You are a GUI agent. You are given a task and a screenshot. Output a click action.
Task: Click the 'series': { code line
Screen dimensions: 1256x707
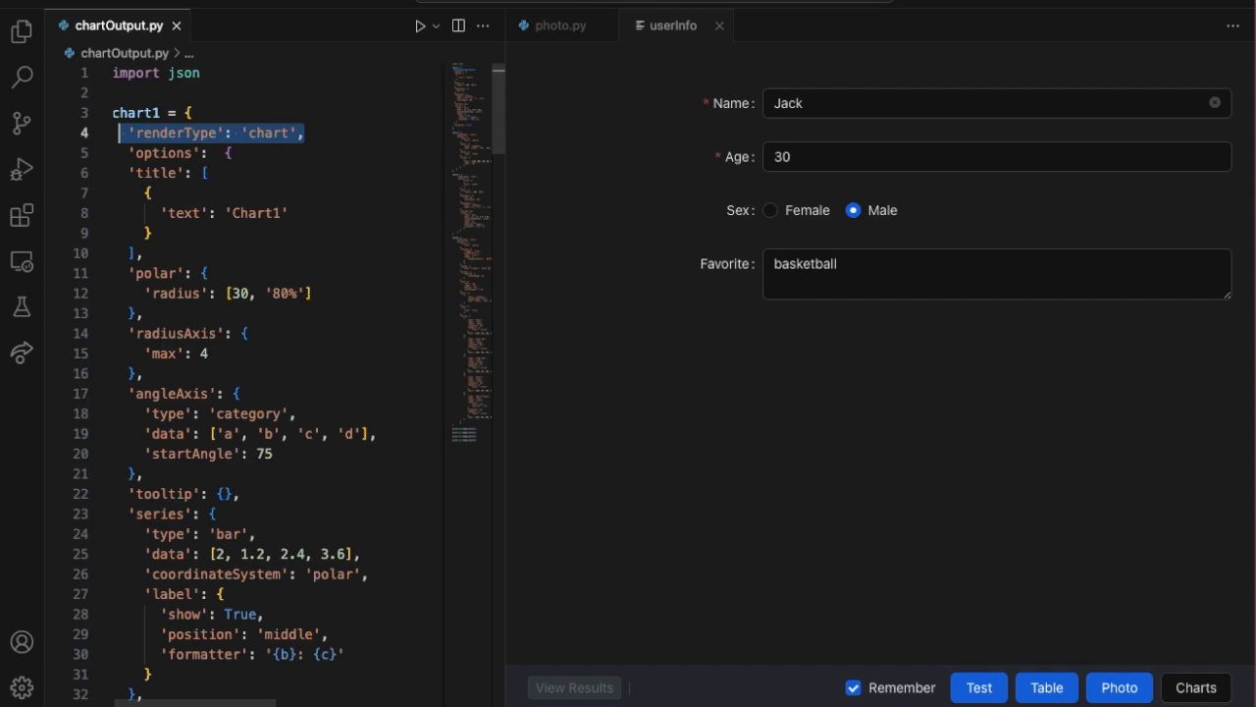point(172,515)
